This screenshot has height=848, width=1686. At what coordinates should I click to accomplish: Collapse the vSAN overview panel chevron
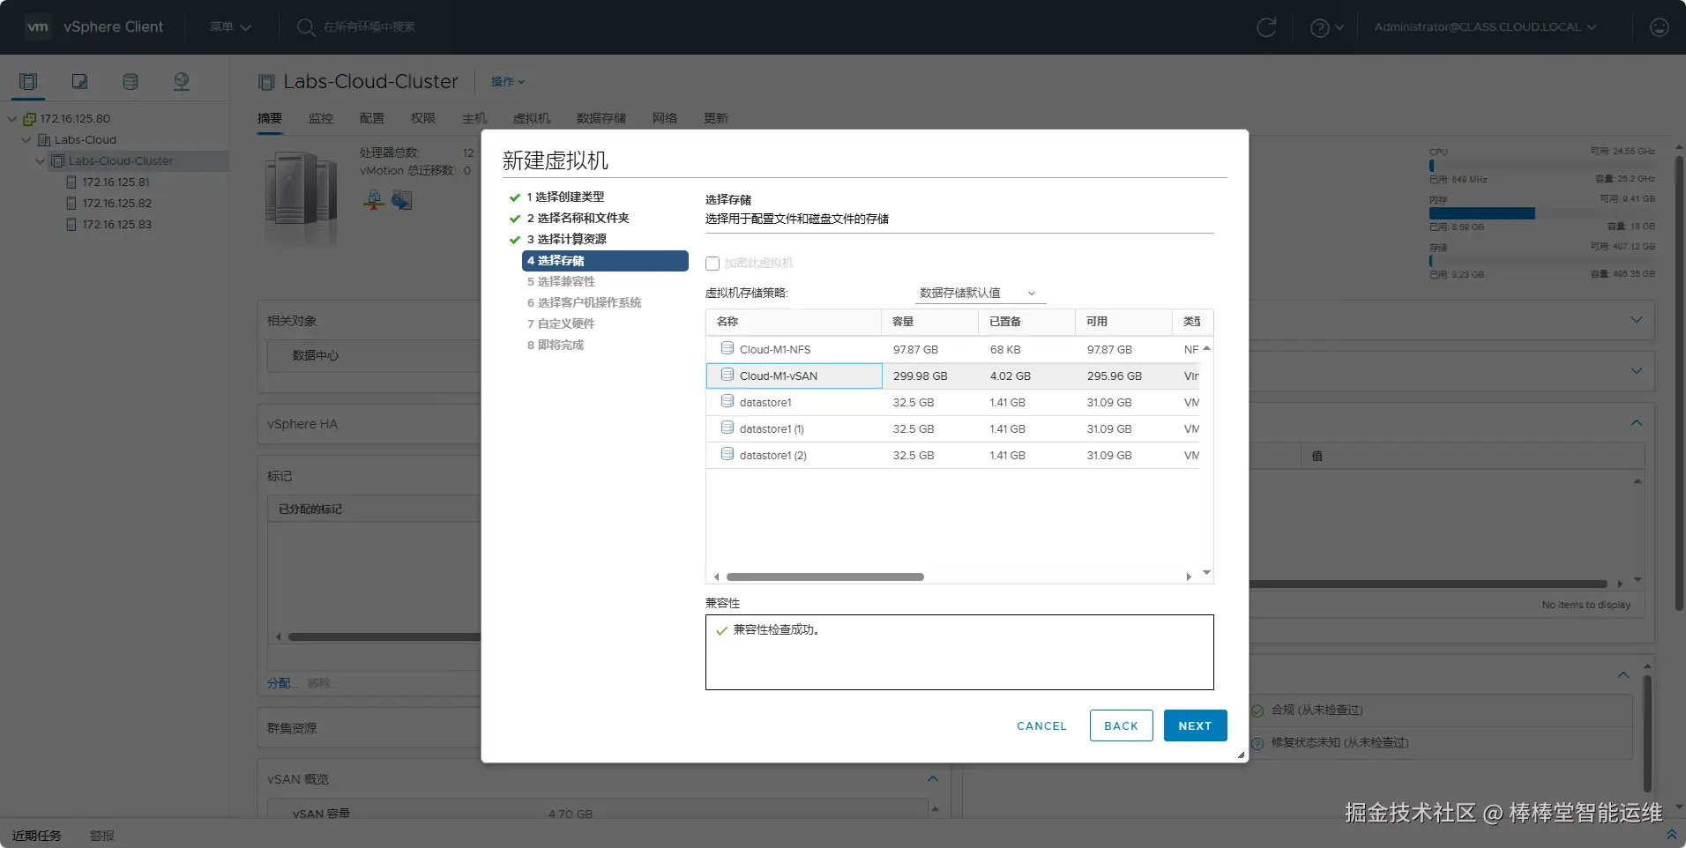933,779
